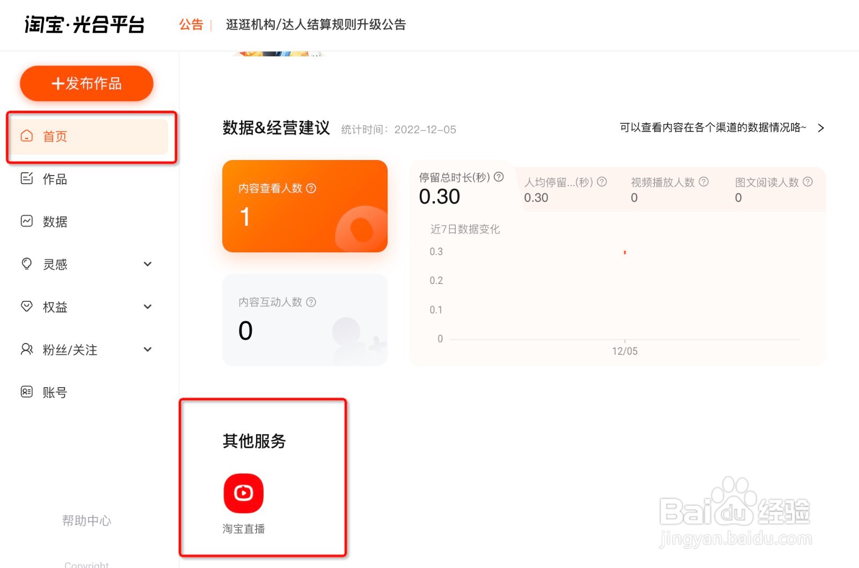The height and width of the screenshot is (568, 859).
Task: Expand the 权益 submenu chevron
Action: 148,307
